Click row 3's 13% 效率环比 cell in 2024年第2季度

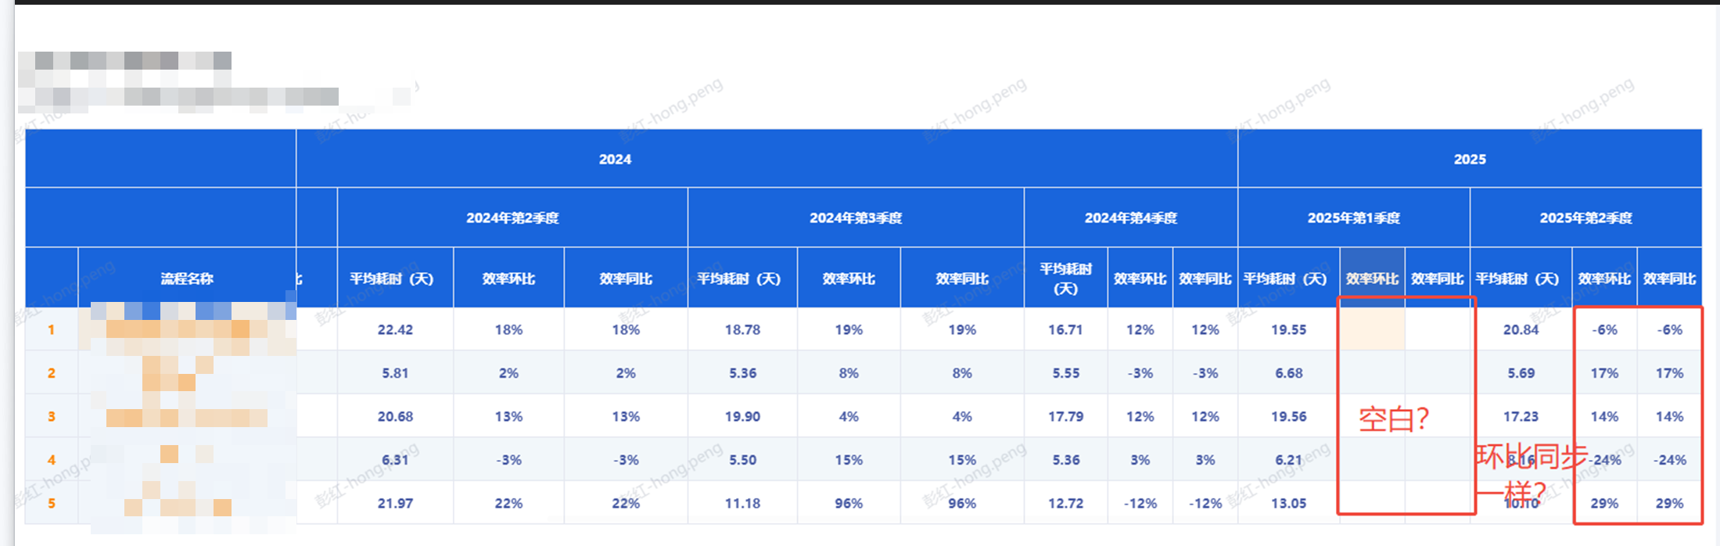508,416
